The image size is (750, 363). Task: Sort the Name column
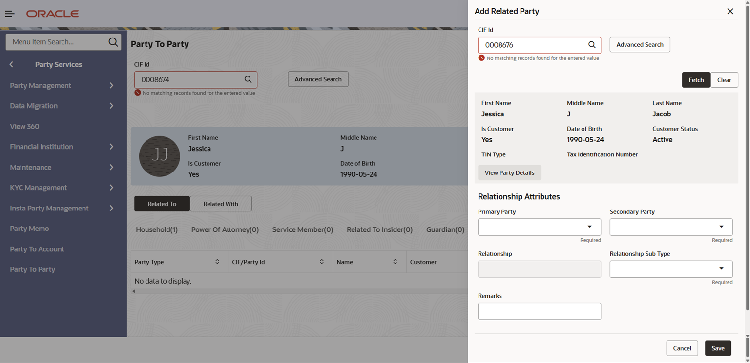(395, 262)
